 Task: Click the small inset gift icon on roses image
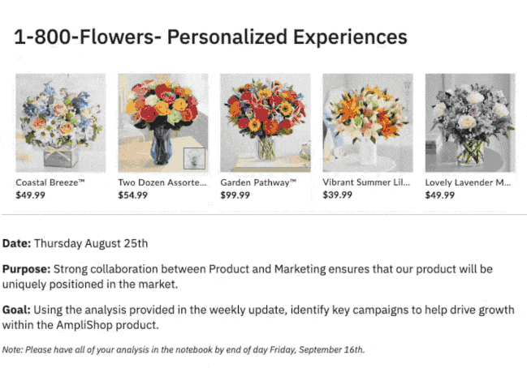(x=195, y=157)
